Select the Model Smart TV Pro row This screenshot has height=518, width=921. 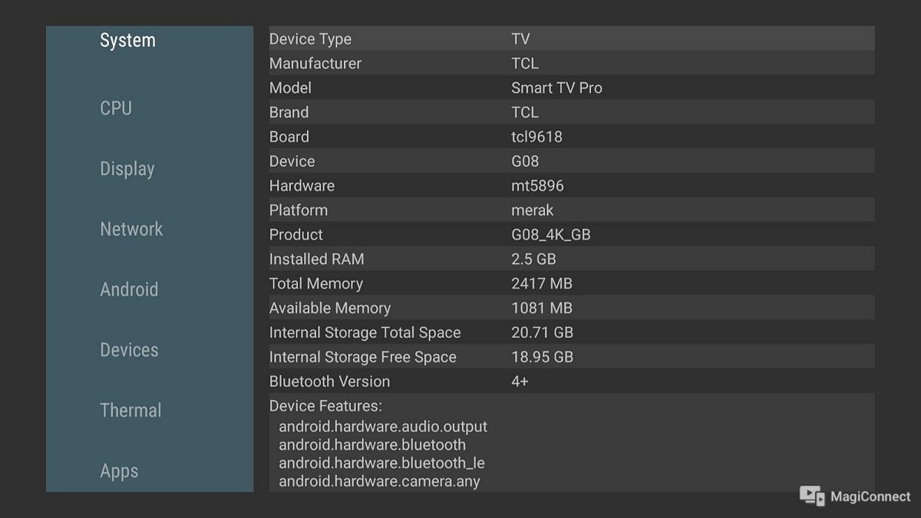(x=571, y=88)
